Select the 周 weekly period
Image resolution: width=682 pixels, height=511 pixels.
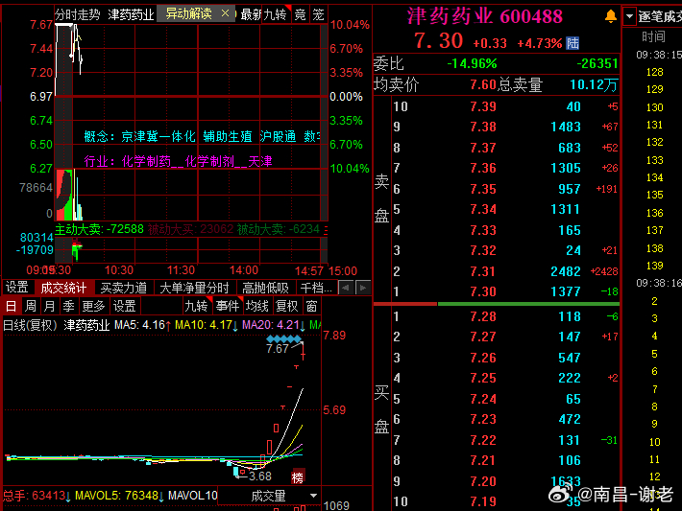pos(31,307)
